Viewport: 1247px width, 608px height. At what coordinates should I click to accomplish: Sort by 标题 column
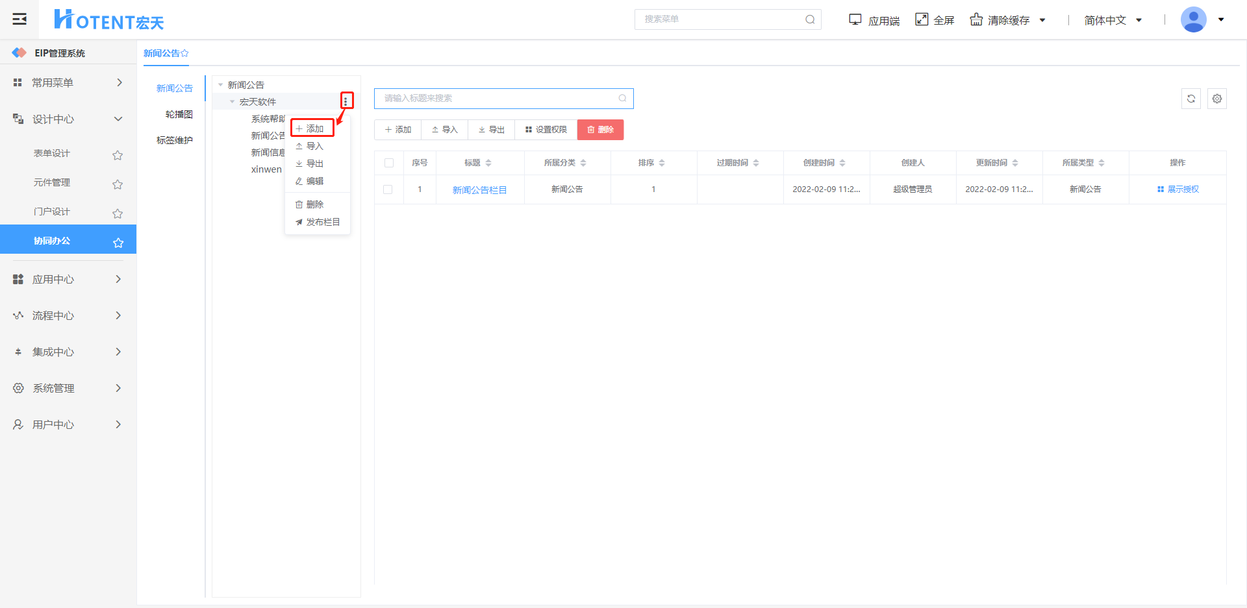coord(488,163)
